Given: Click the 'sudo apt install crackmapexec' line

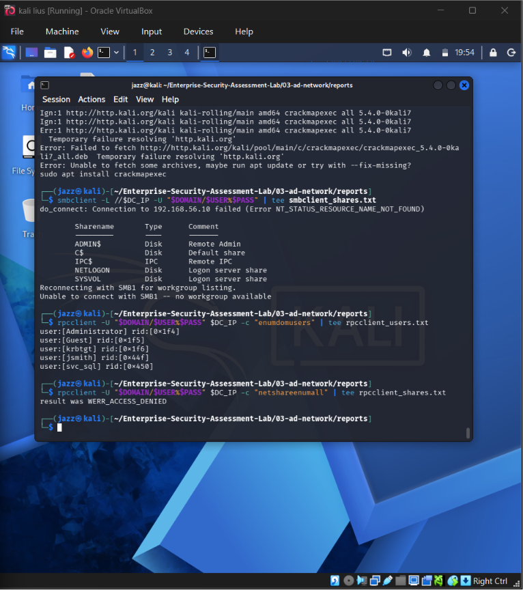Looking at the screenshot, I should point(103,174).
